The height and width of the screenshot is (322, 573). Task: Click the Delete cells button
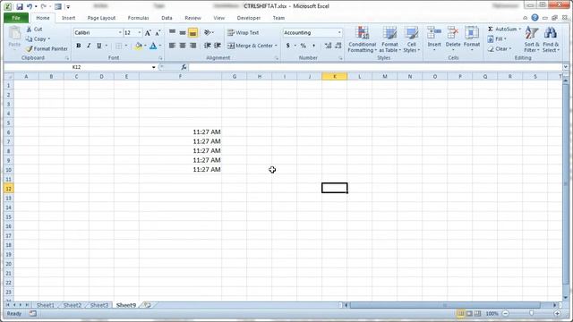click(x=453, y=38)
